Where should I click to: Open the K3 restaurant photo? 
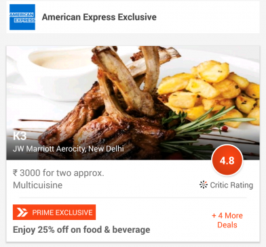(133, 103)
